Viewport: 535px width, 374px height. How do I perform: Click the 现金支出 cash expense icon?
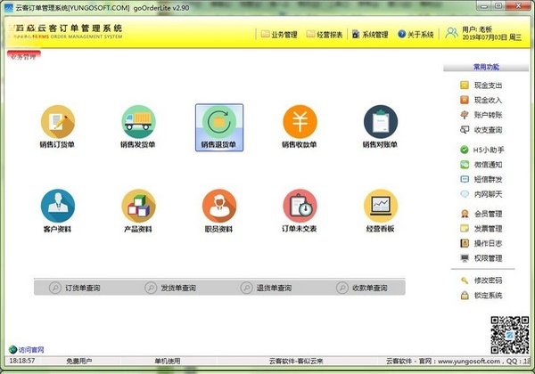[465, 85]
